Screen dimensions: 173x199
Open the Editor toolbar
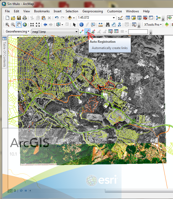click(120, 18)
